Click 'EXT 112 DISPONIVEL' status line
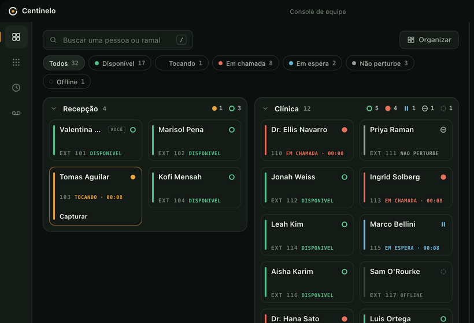 302,201
